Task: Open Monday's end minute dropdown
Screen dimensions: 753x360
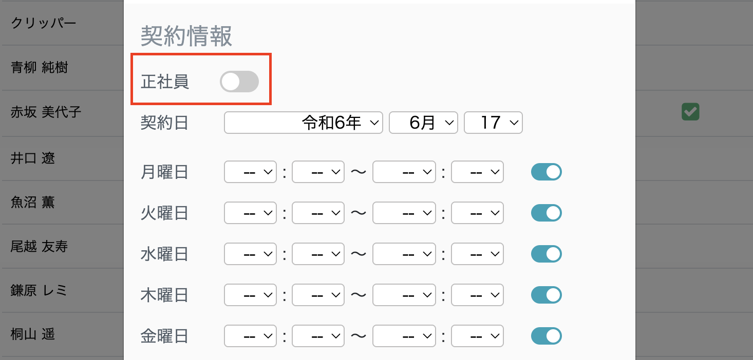Action: [477, 172]
